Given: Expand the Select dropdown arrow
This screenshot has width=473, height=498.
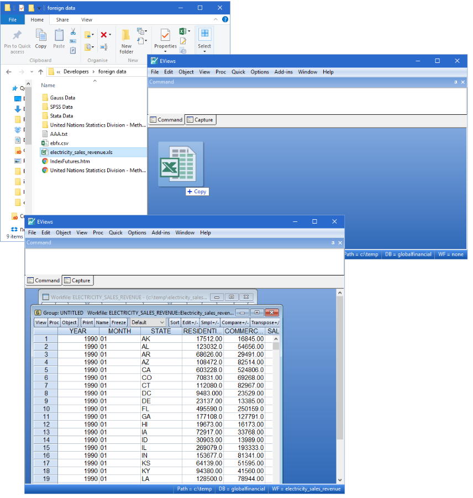Looking at the screenshot, I should (x=204, y=51).
